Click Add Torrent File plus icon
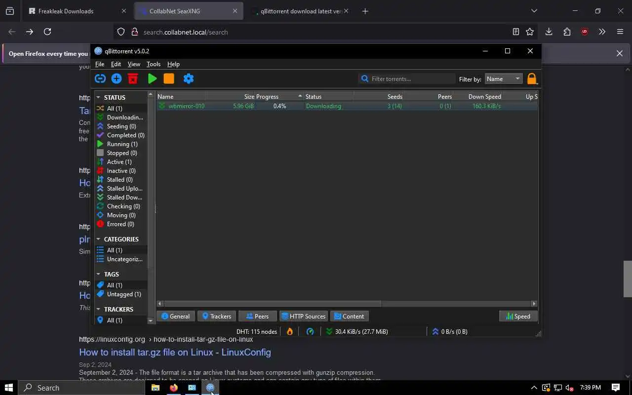Viewport: 632px width, 395px height. [x=117, y=79]
